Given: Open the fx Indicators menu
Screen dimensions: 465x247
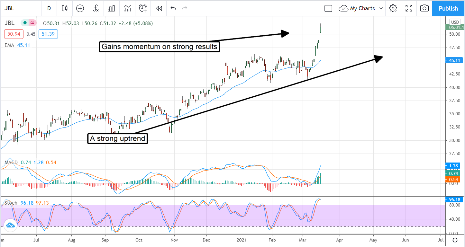Looking at the screenshot, I should (x=96, y=8).
